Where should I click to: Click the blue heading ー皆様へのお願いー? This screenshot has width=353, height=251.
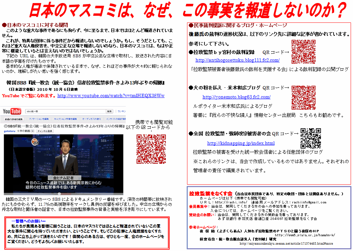[x=28, y=221]
